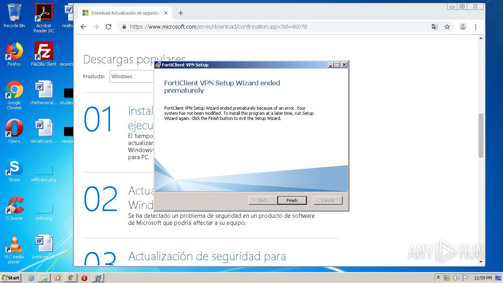Select the Google Chrome desktop shortcut
503x283 pixels.
14,95
